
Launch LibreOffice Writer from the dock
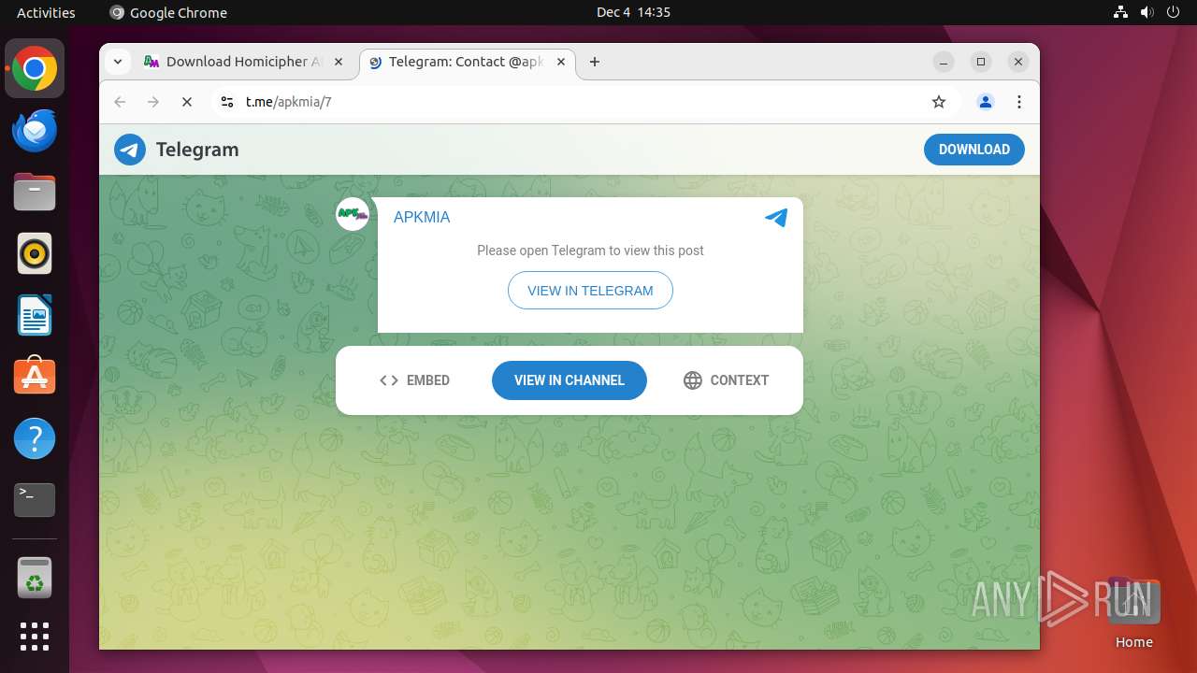tap(35, 315)
